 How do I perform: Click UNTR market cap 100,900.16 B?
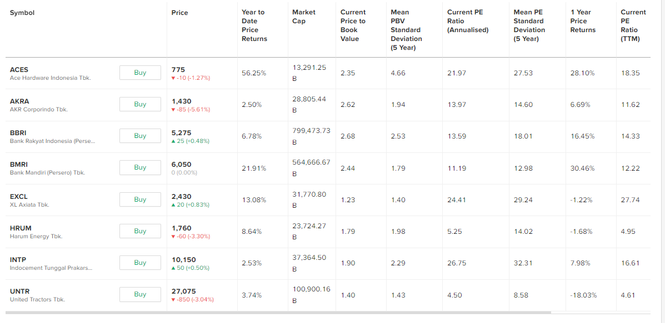[311, 295]
